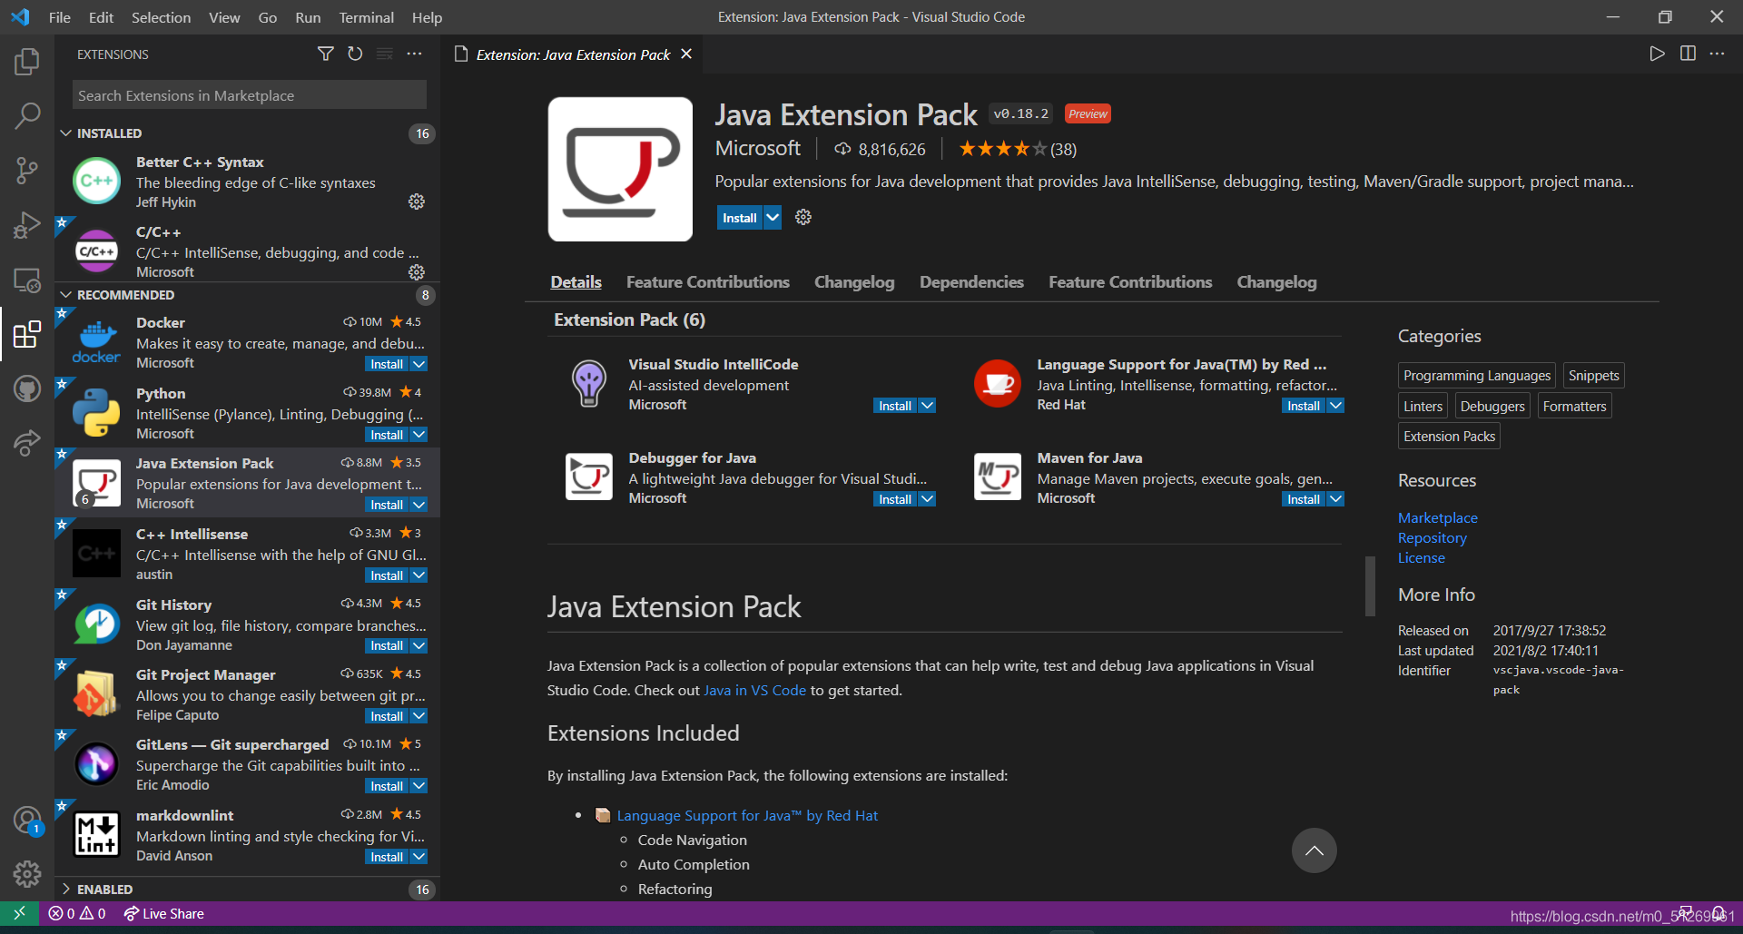Open manage gear beside Java Extension Pack Install
Viewport: 1743px width, 934px height.
coord(803,217)
